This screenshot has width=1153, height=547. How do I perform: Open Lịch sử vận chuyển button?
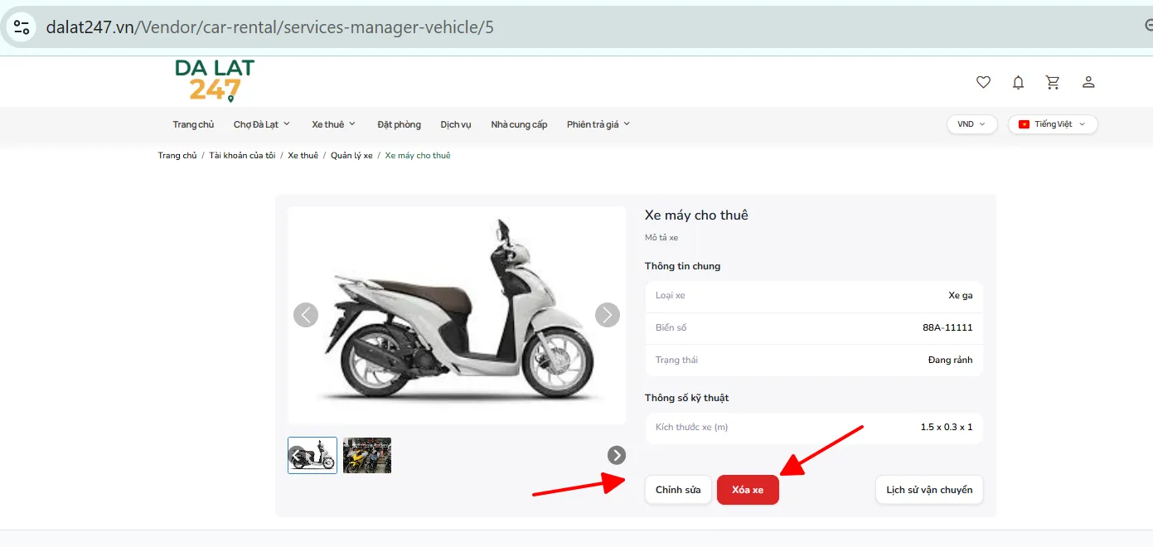[x=929, y=490]
